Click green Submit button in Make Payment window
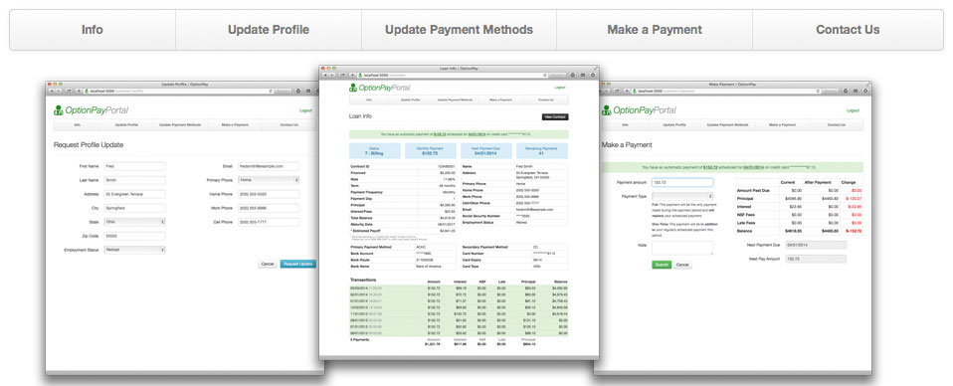Viewport: 953px width, 386px height. point(662,265)
